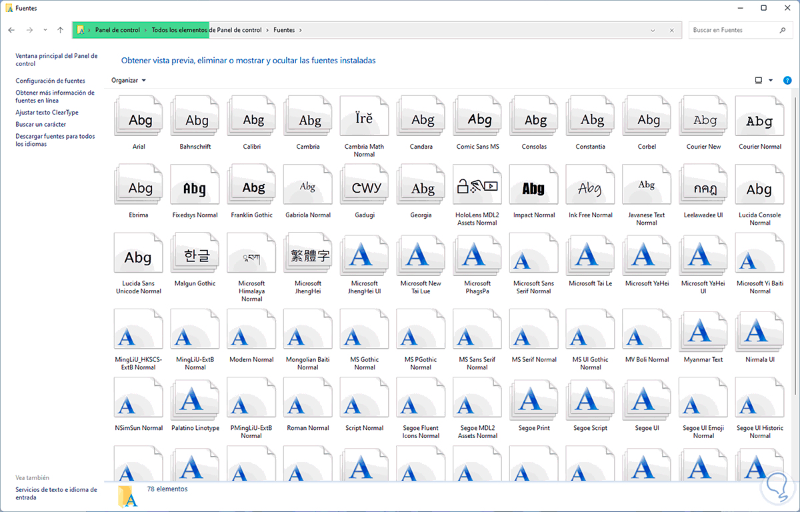
Task: Go forward with the forward arrow
Action: 29,30
